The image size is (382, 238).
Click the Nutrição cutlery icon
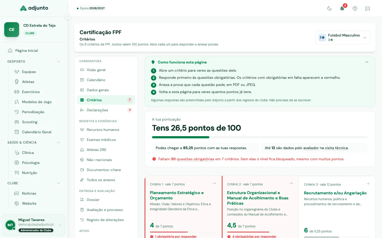17,173
